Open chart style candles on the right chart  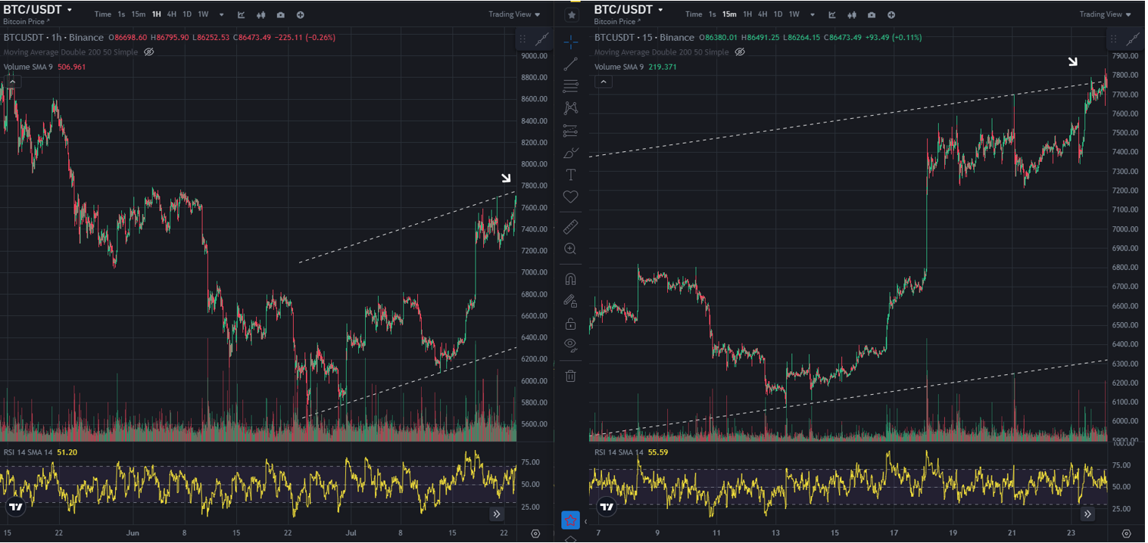(852, 14)
